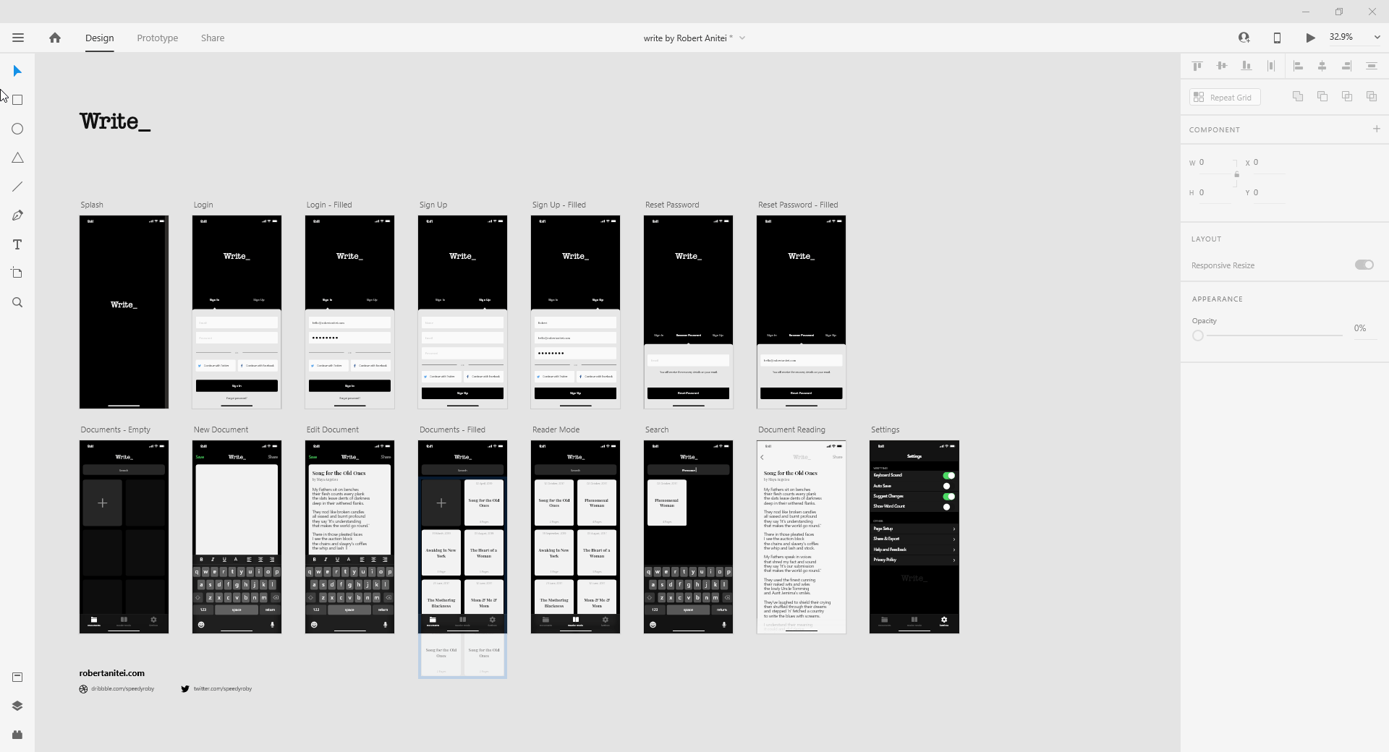Open mobile device preview
Image resolution: width=1389 pixels, height=752 pixels.
(1277, 38)
